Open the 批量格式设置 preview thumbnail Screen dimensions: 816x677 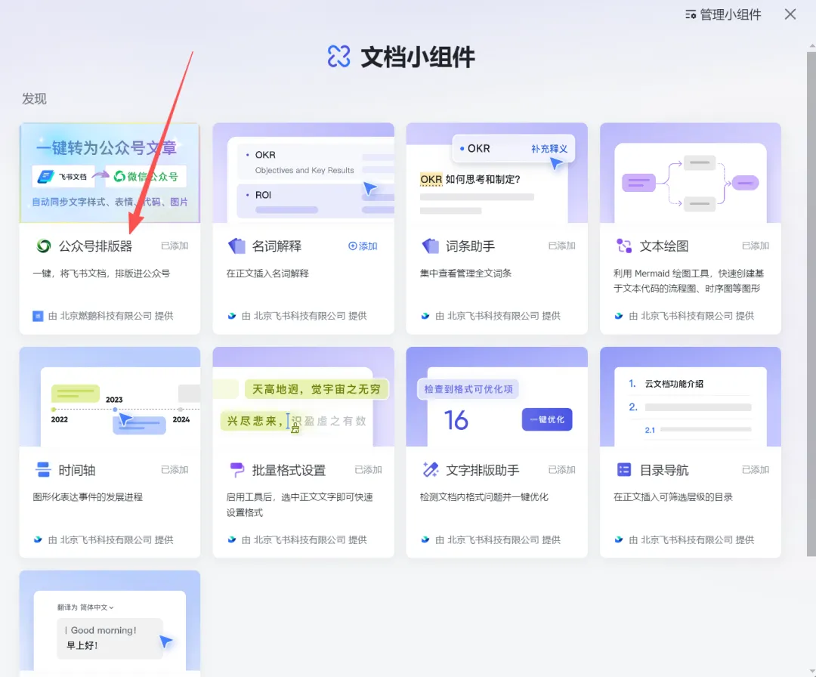[304, 397]
